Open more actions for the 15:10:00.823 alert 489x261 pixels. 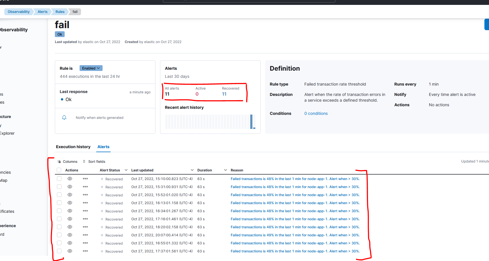pyautogui.click(x=85, y=179)
